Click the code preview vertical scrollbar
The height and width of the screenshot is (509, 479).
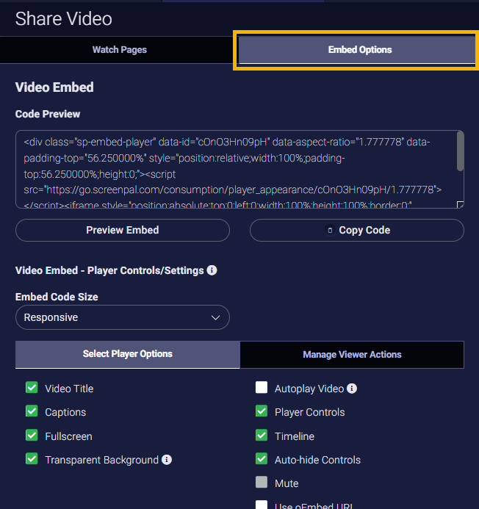(x=460, y=151)
